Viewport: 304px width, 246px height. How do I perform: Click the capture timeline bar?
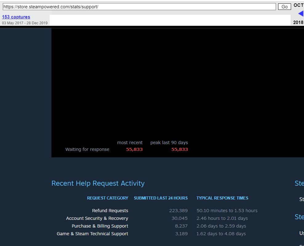pyautogui.click(x=170, y=20)
